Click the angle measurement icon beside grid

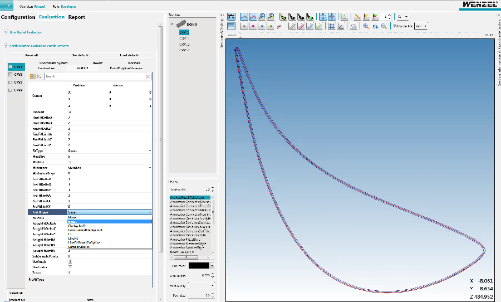tap(341, 26)
